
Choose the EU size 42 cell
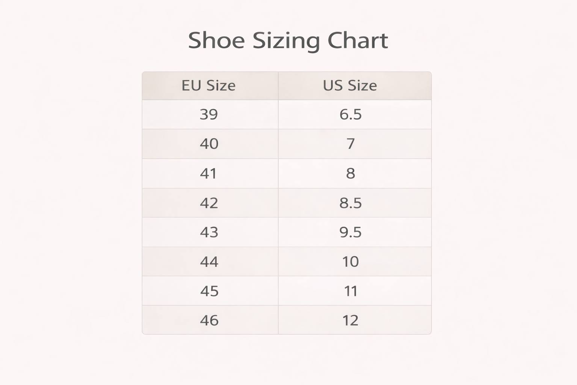[x=209, y=203]
